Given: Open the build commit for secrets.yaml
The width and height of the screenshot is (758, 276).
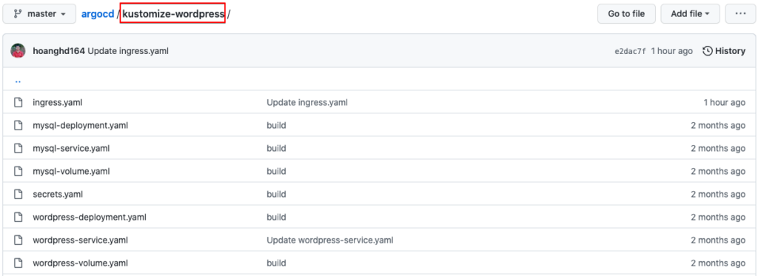Looking at the screenshot, I should pos(276,195).
